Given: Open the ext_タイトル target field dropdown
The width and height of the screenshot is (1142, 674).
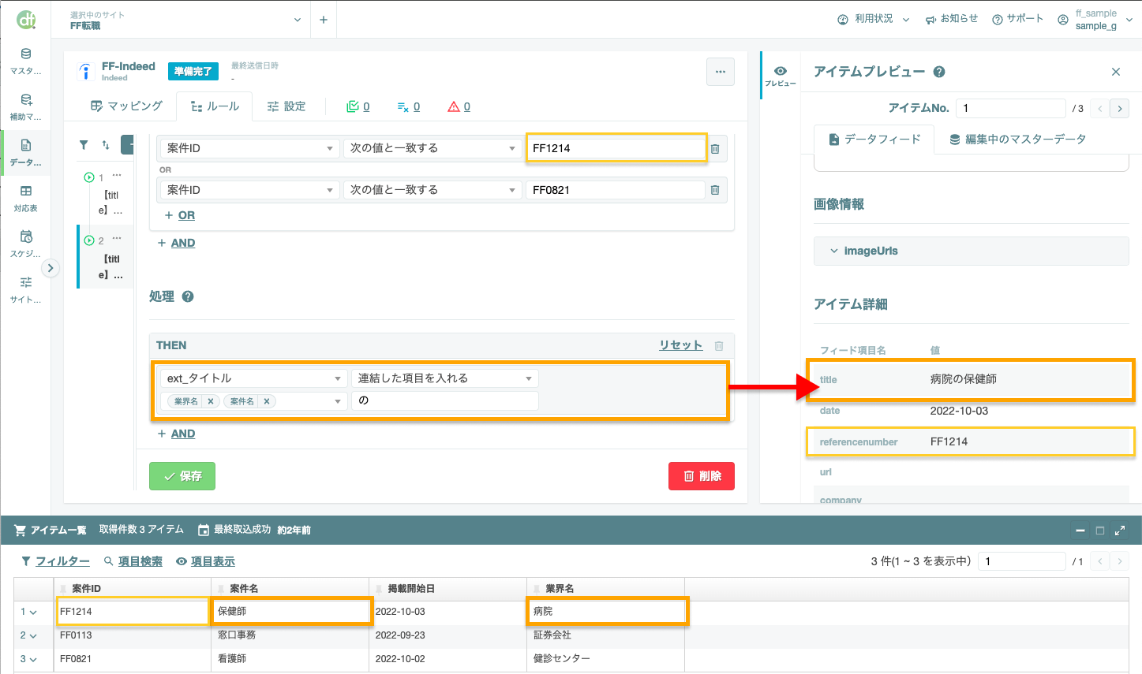Looking at the screenshot, I should (254, 378).
